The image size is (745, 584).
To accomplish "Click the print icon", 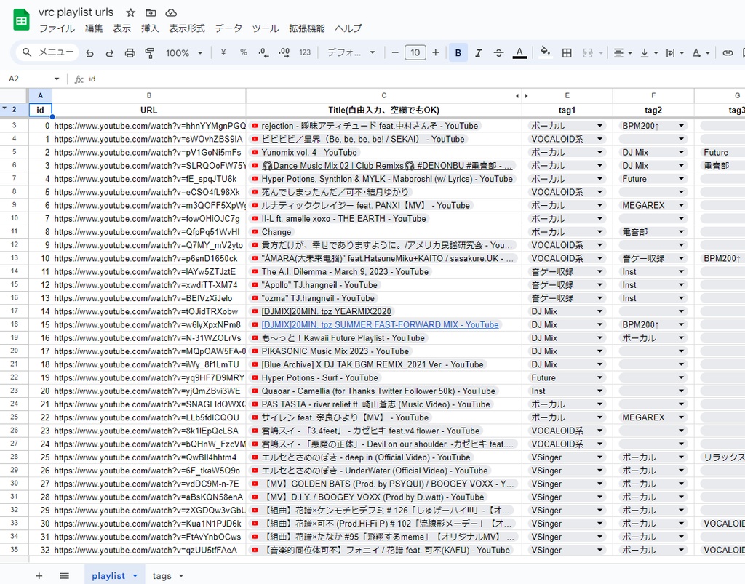I will pos(130,52).
